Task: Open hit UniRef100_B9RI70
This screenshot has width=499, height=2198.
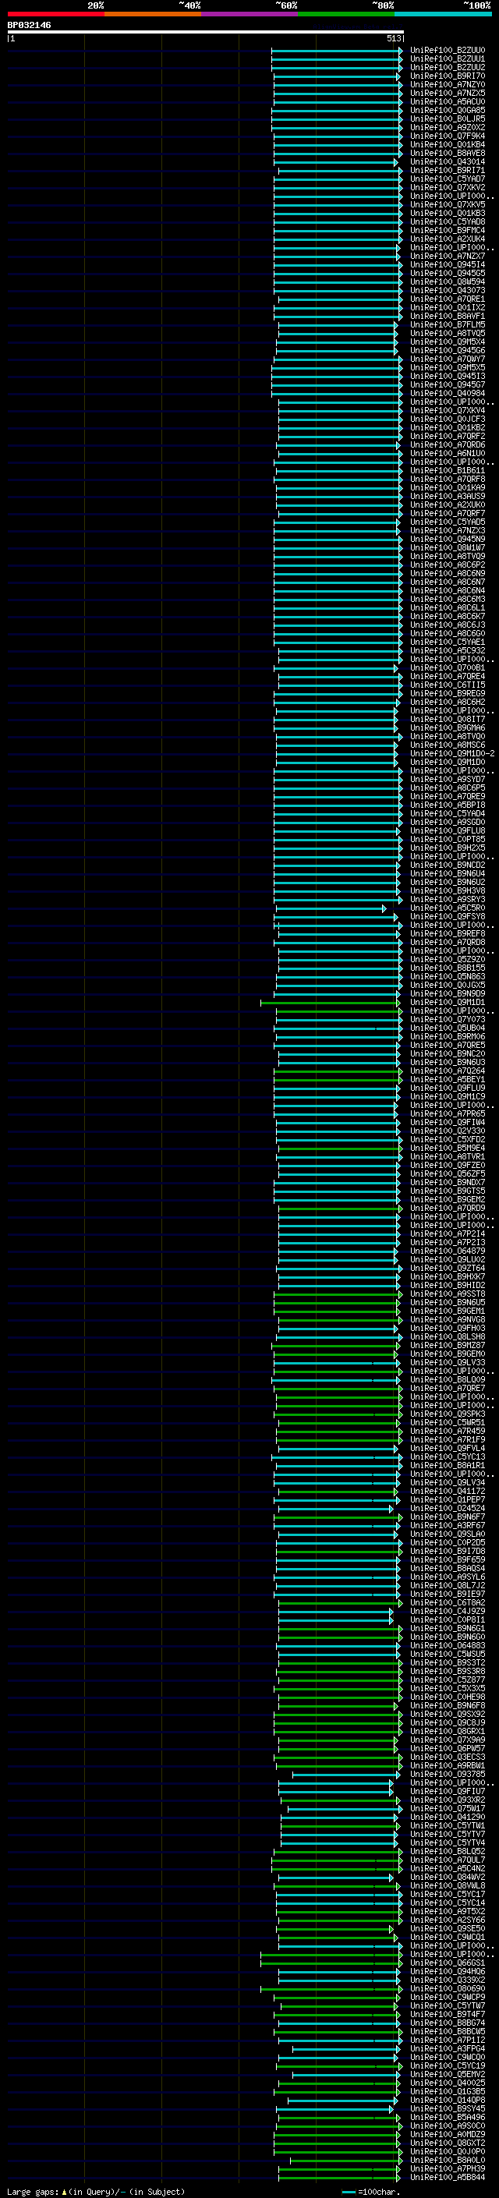Action: (x=448, y=76)
